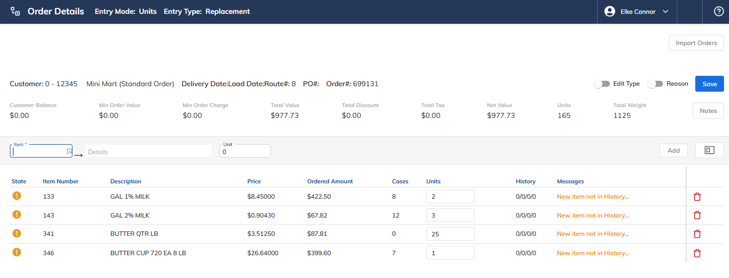Image resolution: width=729 pixels, height=278 pixels.
Task: Click the Add button
Action: pos(673,150)
